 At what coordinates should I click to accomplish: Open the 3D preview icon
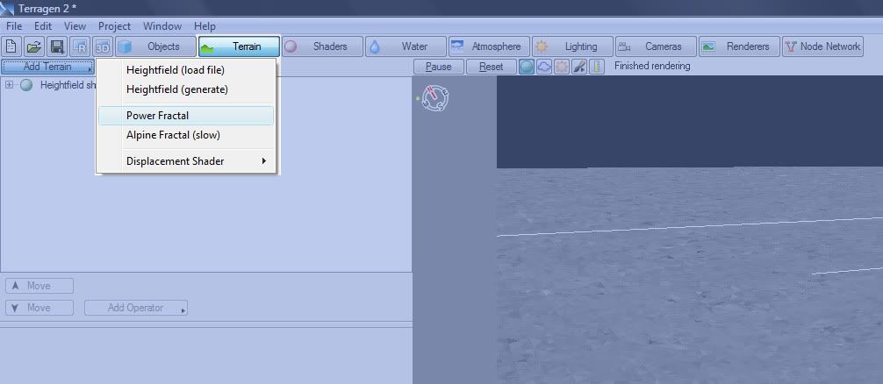tap(103, 46)
